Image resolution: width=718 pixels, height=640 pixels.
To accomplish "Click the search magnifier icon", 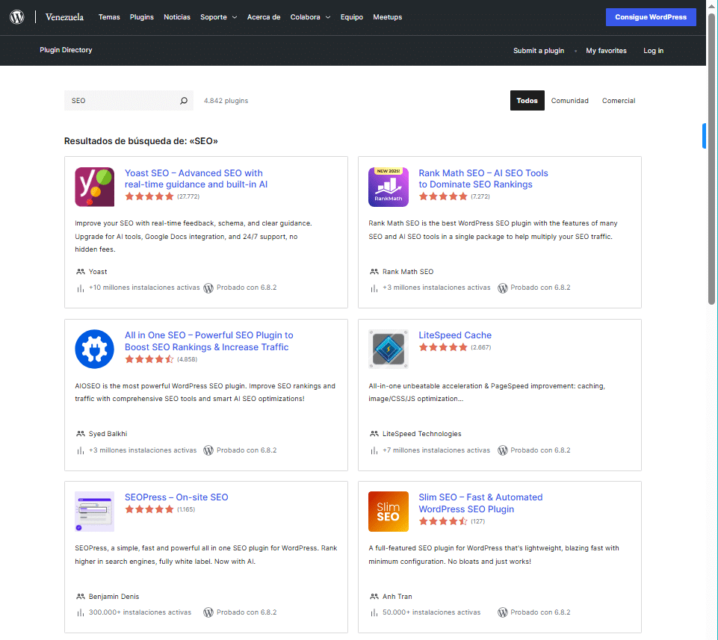I will tap(184, 101).
